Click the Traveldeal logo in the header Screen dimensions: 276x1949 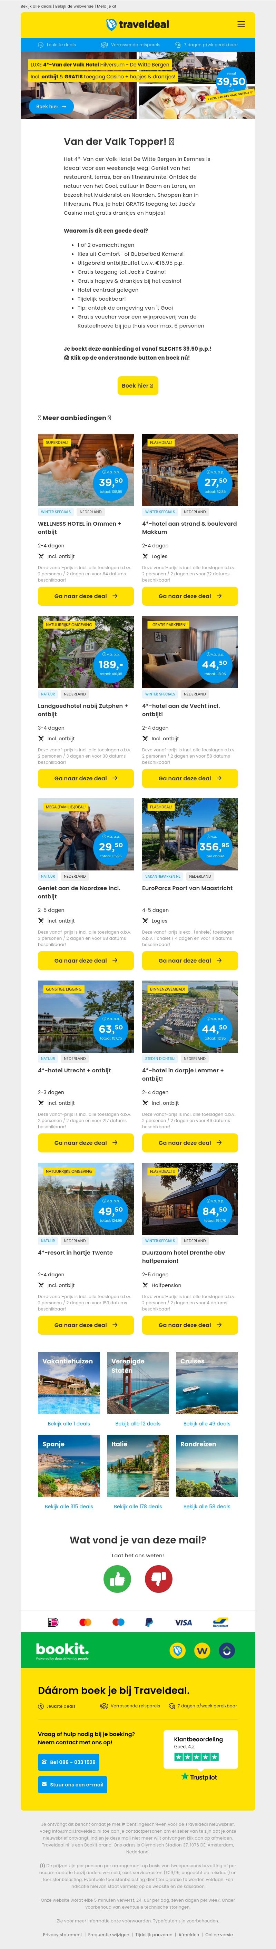click(x=138, y=24)
